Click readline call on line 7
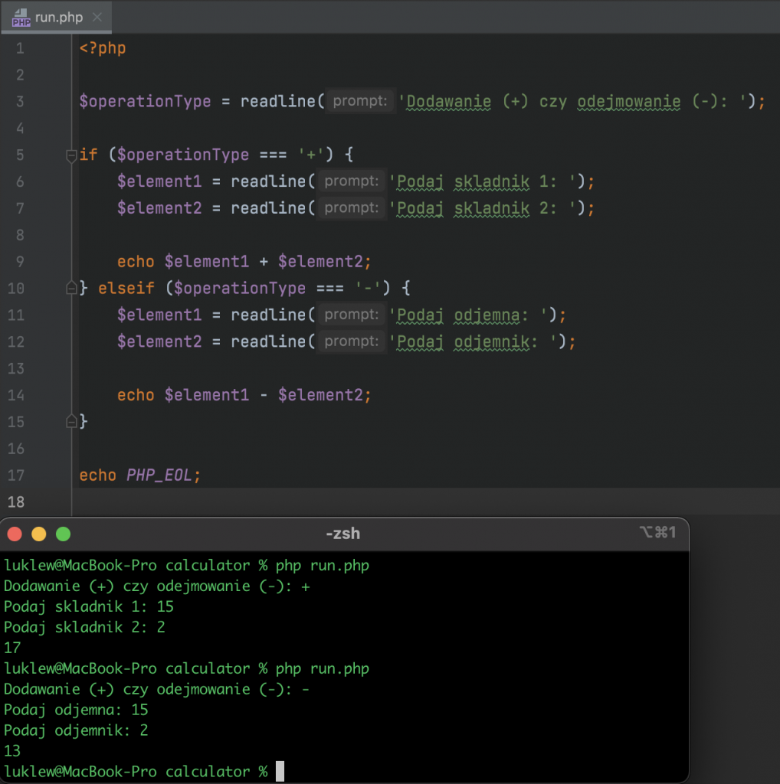Screen dimensions: 780x784 point(268,208)
